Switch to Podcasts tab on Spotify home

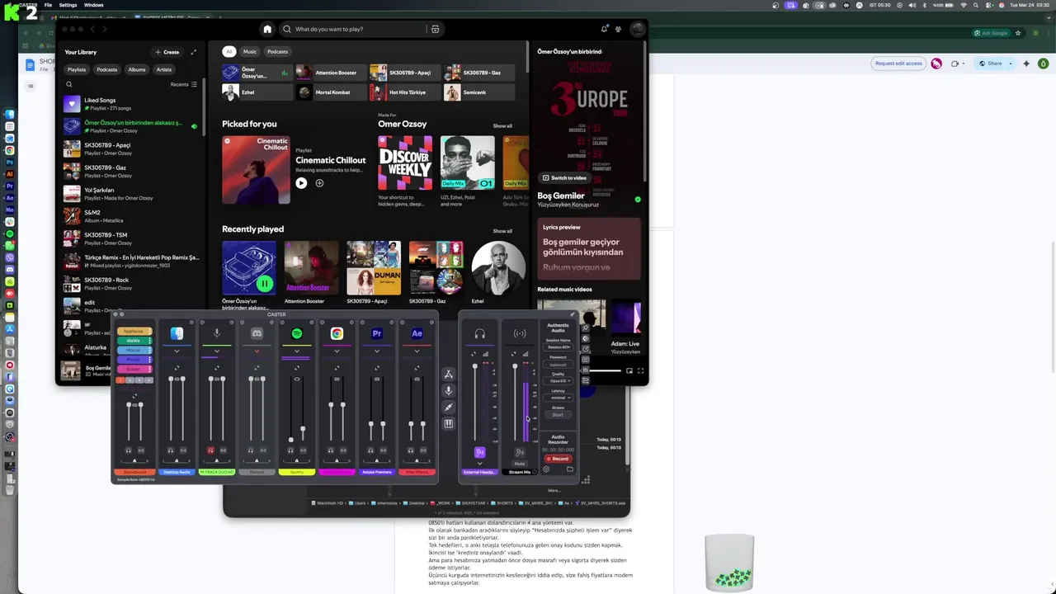(278, 51)
